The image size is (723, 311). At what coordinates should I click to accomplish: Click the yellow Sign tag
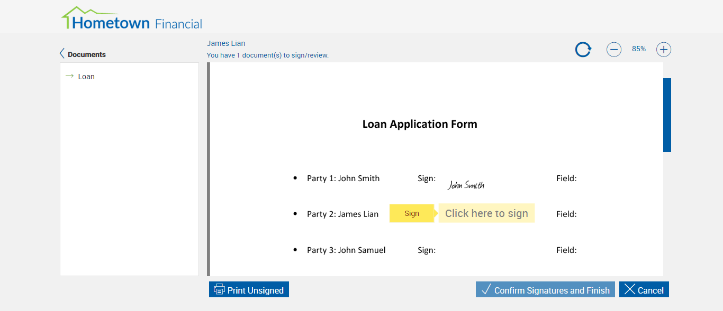pyautogui.click(x=412, y=213)
